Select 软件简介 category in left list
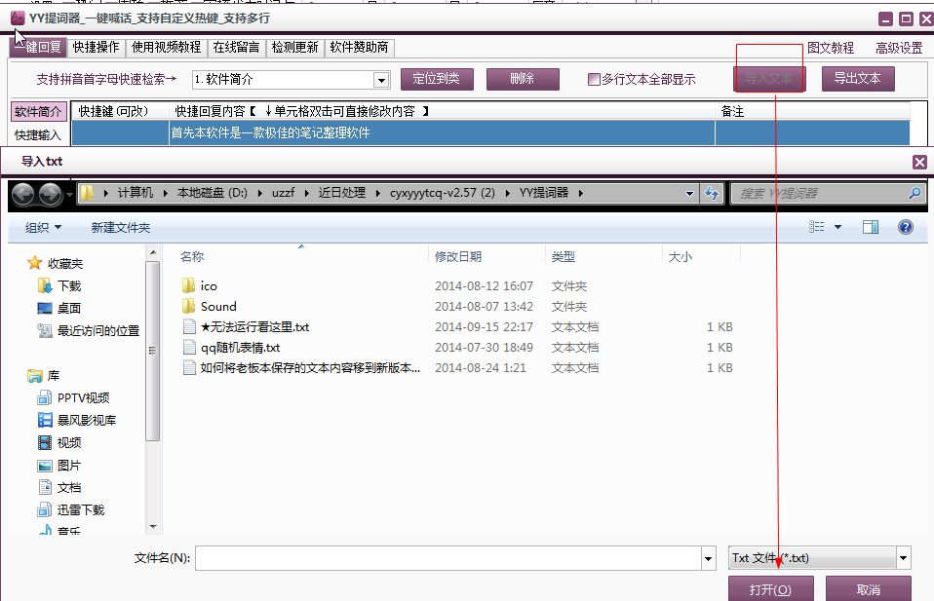 [x=38, y=111]
